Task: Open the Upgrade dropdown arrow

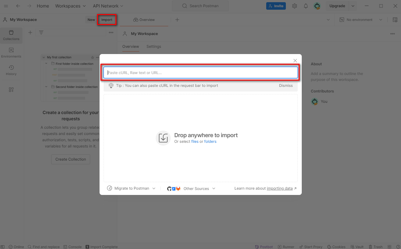Action: click(353, 6)
